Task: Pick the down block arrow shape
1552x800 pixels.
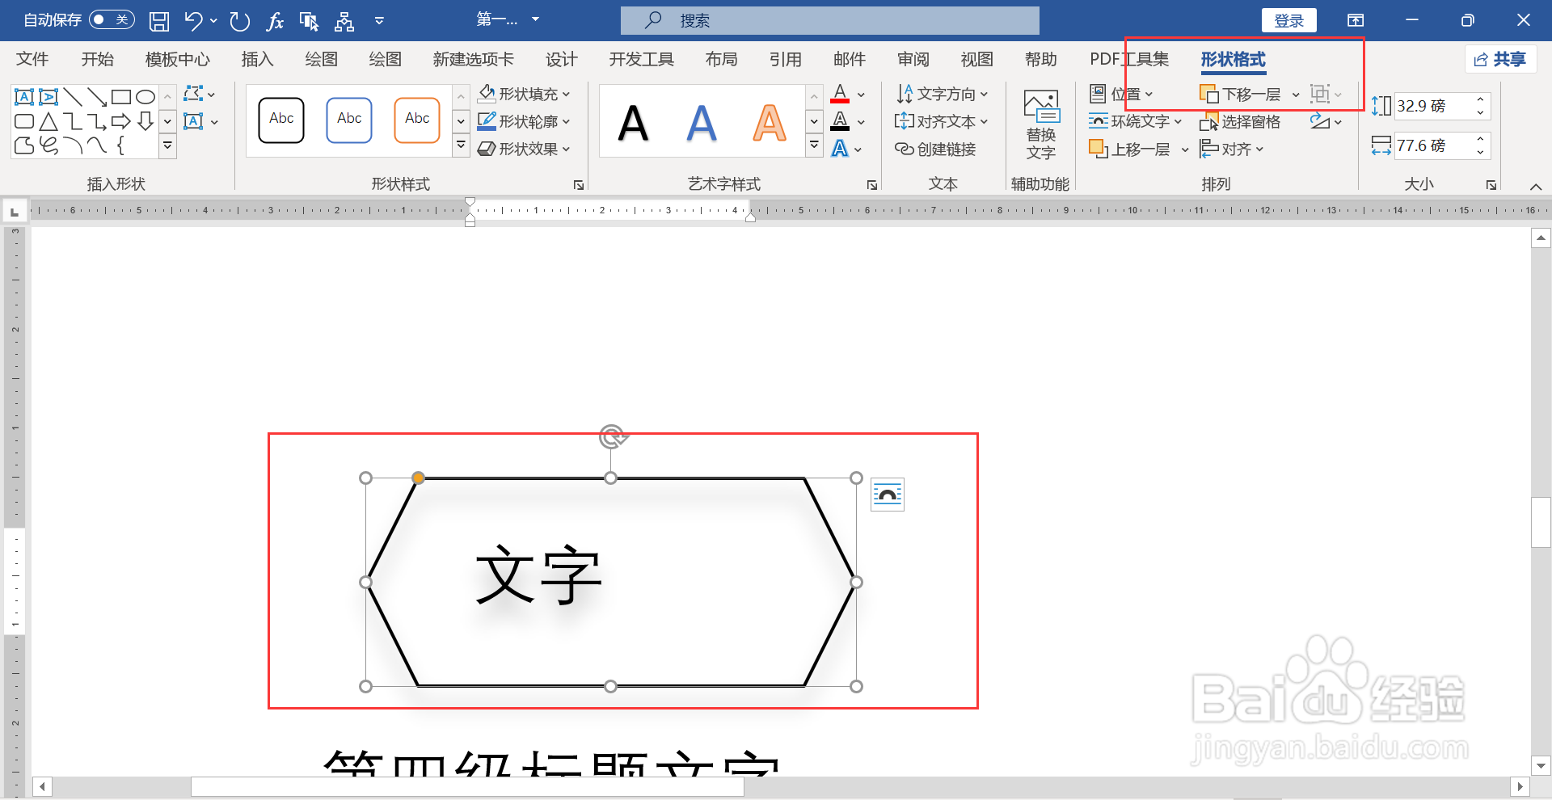Action: (x=145, y=122)
